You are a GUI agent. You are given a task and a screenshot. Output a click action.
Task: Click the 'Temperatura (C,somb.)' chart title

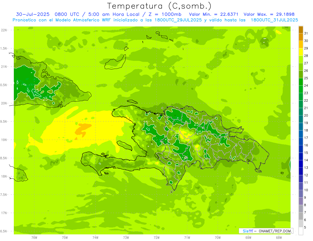[159, 6]
